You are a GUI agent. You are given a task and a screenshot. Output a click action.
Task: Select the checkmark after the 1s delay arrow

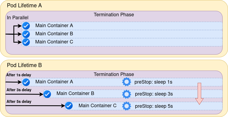(x=26, y=82)
